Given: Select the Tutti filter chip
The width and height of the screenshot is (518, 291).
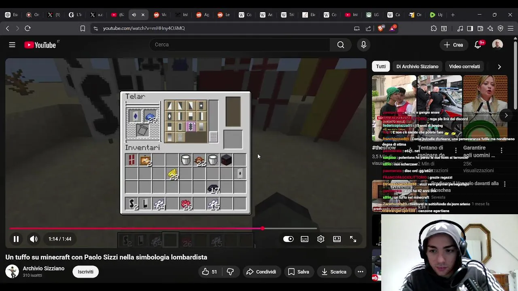Looking at the screenshot, I should 381,66.
